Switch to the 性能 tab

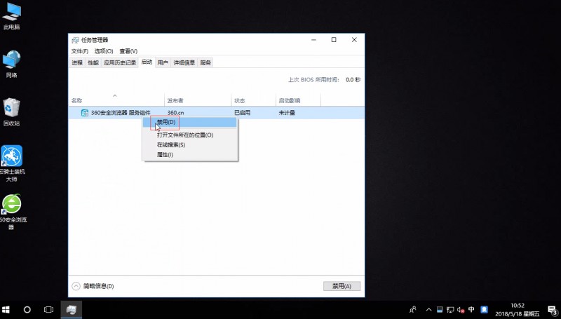[93, 62]
